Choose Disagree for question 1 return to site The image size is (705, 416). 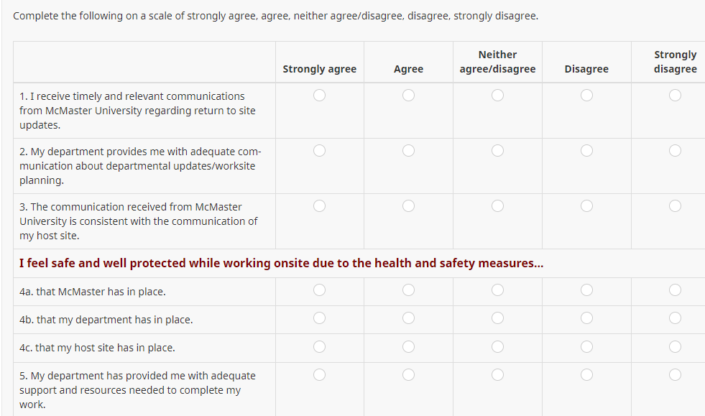[586, 95]
